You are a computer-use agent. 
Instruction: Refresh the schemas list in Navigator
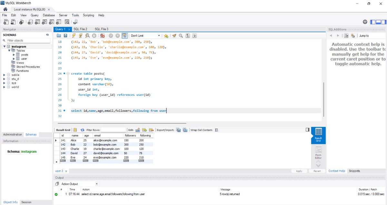coord(47,35)
